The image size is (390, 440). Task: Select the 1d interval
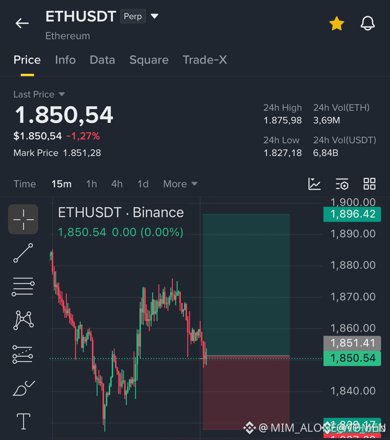[x=143, y=184]
